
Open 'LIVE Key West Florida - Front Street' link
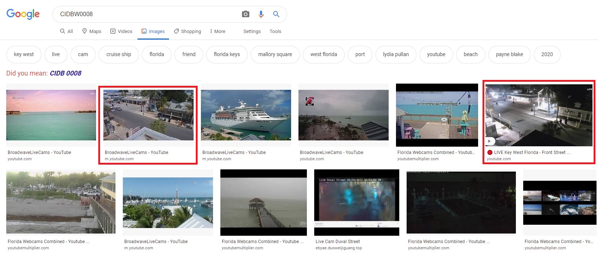coord(532,153)
